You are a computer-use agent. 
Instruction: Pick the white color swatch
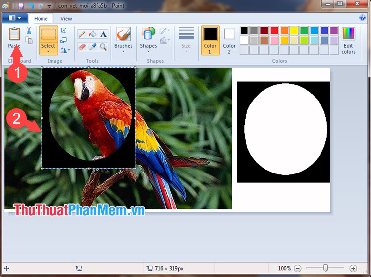(x=244, y=40)
